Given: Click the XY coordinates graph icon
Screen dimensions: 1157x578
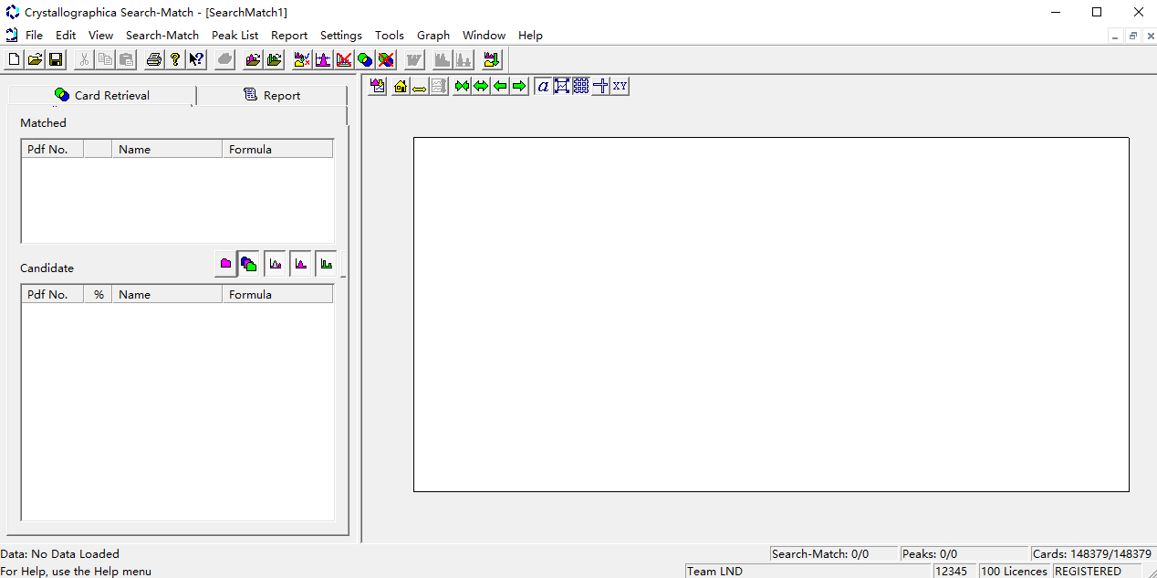Looking at the screenshot, I should pos(620,86).
